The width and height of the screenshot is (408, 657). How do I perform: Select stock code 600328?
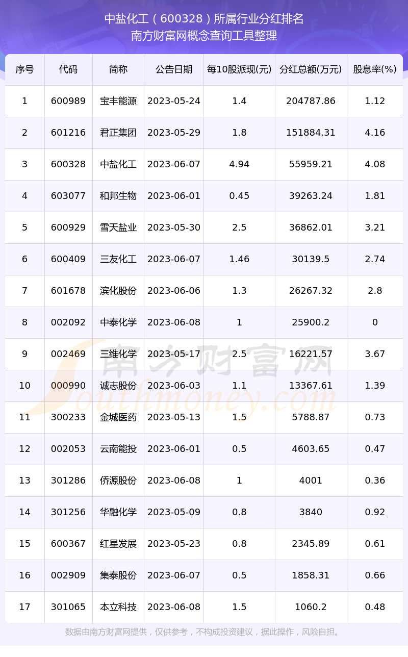[68, 164]
